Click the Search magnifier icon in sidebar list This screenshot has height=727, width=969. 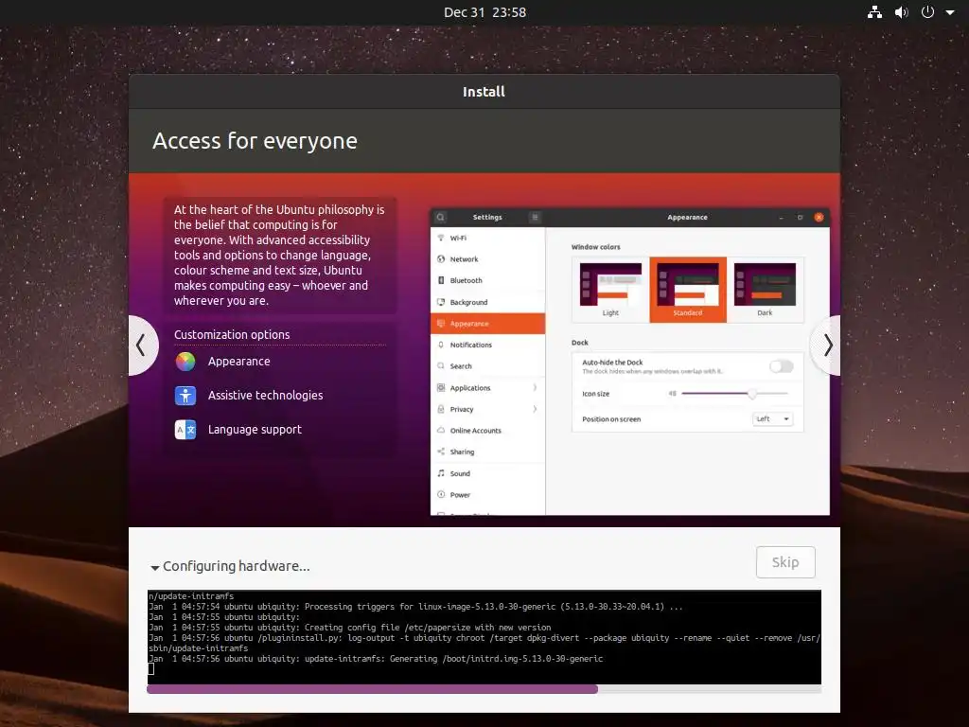click(441, 366)
